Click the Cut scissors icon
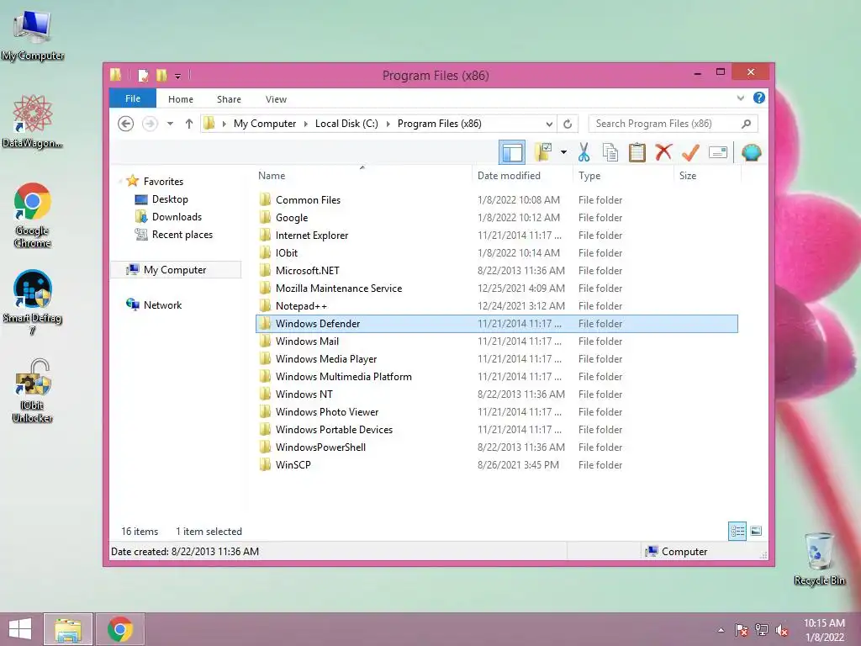 [x=584, y=152]
